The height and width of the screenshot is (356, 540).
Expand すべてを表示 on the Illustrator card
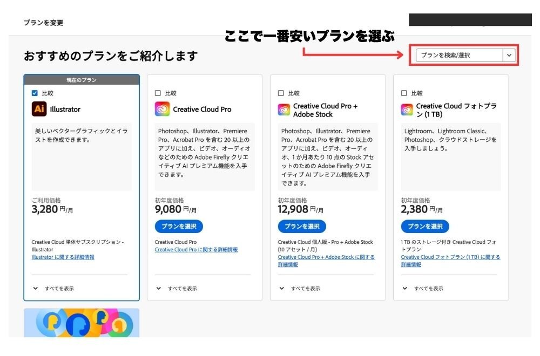[53, 288]
